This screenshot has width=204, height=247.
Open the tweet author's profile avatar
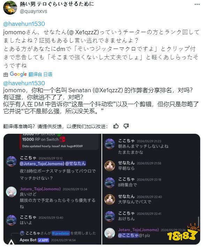[10, 8]
